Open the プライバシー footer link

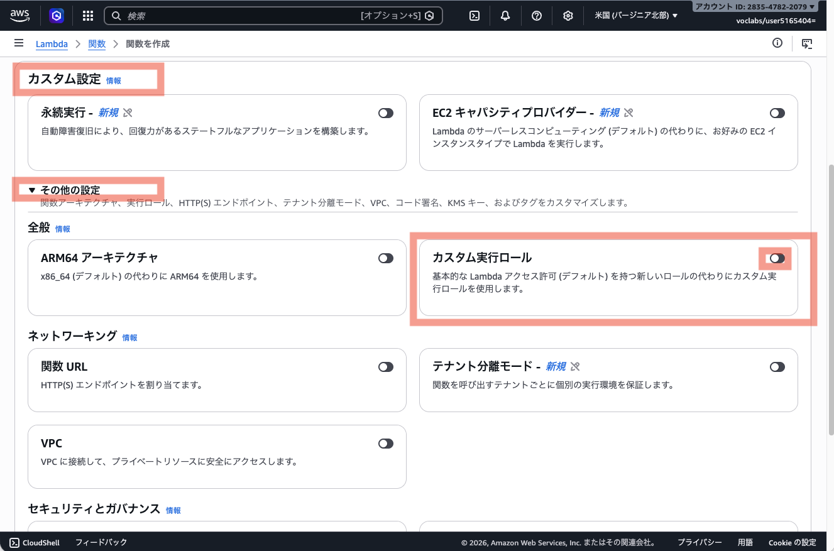pyautogui.click(x=700, y=542)
